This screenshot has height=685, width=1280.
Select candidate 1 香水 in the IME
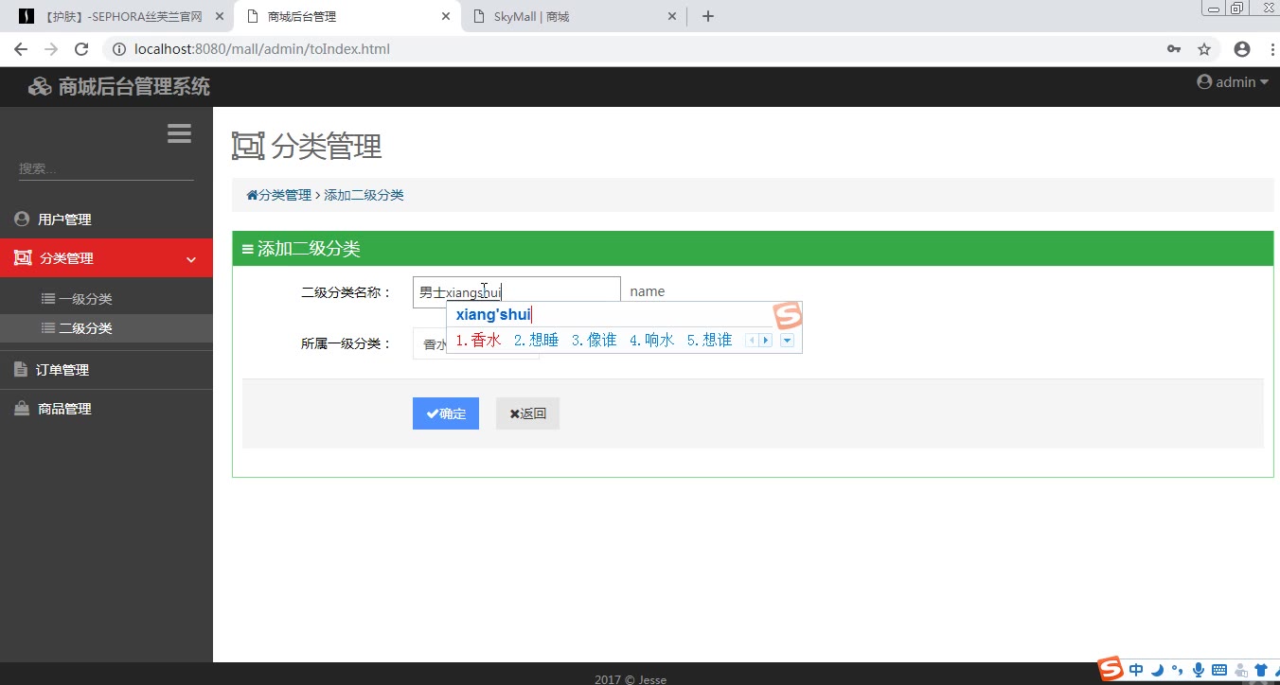tap(478, 341)
